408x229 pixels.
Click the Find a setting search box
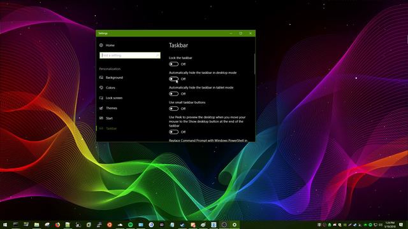pos(130,55)
